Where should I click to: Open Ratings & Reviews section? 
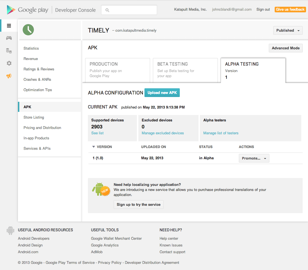pyautogui.click(x=39, y=69)
